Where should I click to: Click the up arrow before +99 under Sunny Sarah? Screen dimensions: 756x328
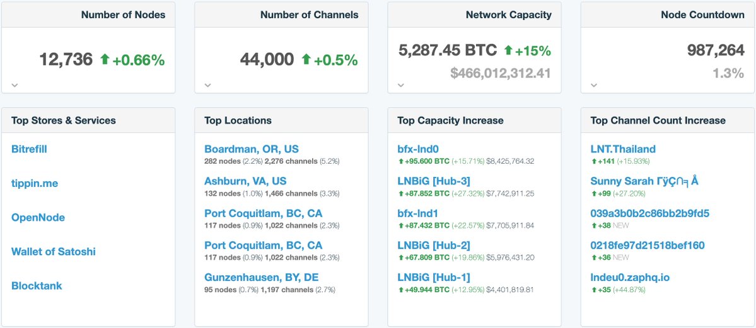[593, 193]
